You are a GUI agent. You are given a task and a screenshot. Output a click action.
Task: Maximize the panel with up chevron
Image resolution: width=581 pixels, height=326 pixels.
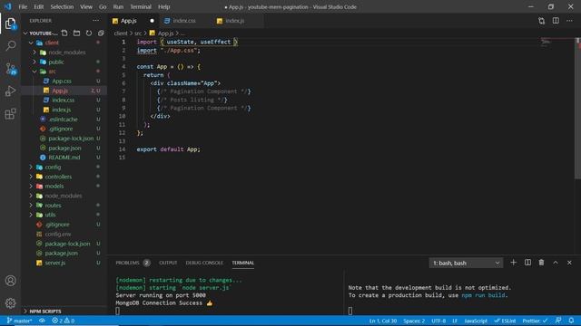[x=556, y=263]
